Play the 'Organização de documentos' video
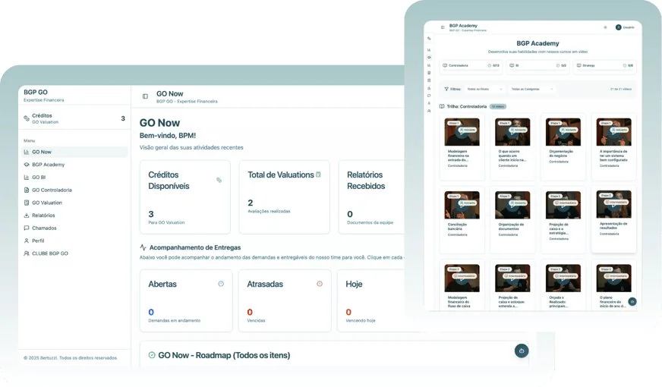This screenshot has width=662, height=387. [x=512, y=205]
